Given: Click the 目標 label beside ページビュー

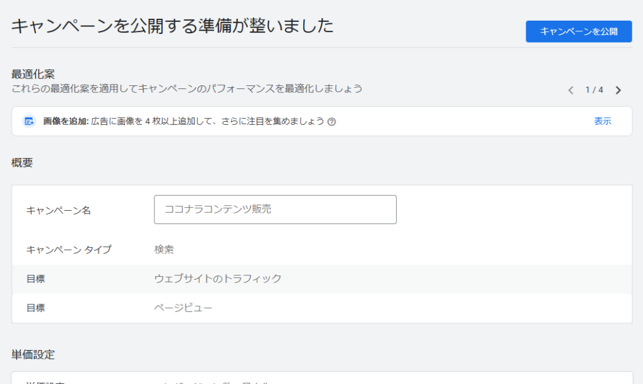Looking at the screenshot, I should tap(36, 308).
